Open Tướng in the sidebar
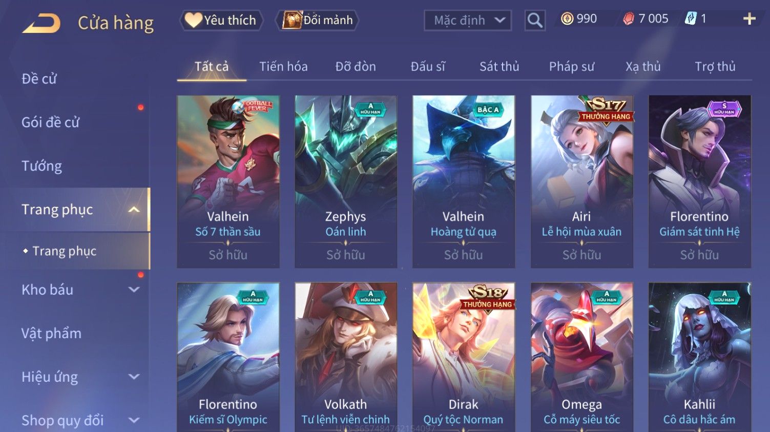Image resolution: width=770 pixels, height=432 pixels. coord(41,166)
